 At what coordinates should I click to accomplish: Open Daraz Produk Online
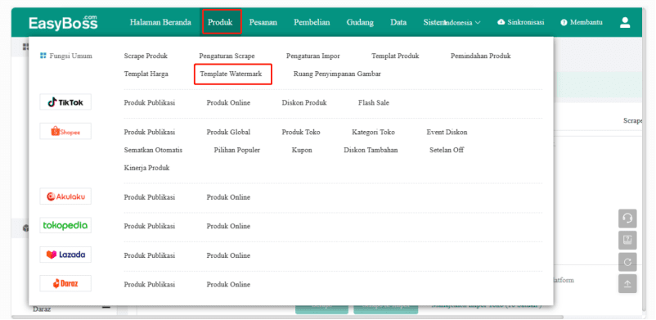(x=228, y=284)
